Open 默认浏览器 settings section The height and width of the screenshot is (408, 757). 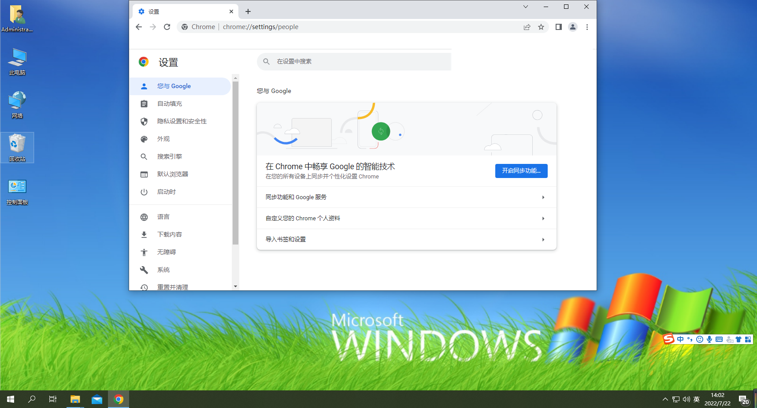[180, 174]
